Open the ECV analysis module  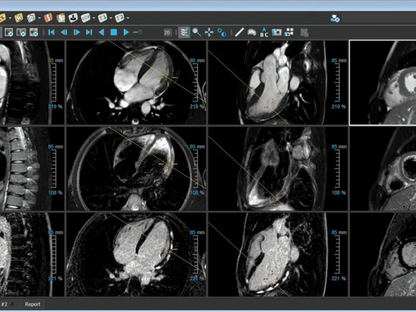click(x=85, y=18)
